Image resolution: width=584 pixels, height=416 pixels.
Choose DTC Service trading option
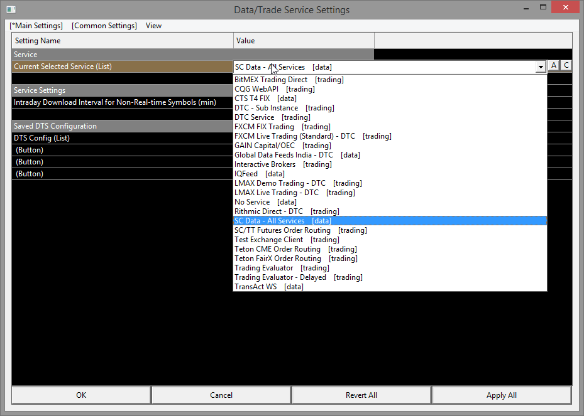coord(390,117)
